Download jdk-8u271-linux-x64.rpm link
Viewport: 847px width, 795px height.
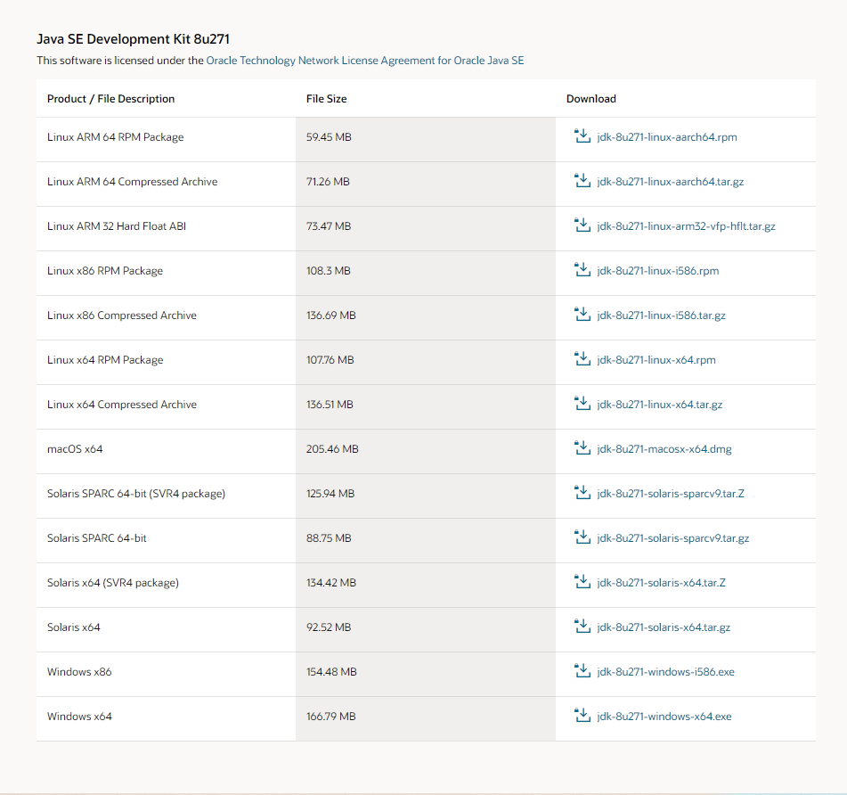tap(656, 360)
